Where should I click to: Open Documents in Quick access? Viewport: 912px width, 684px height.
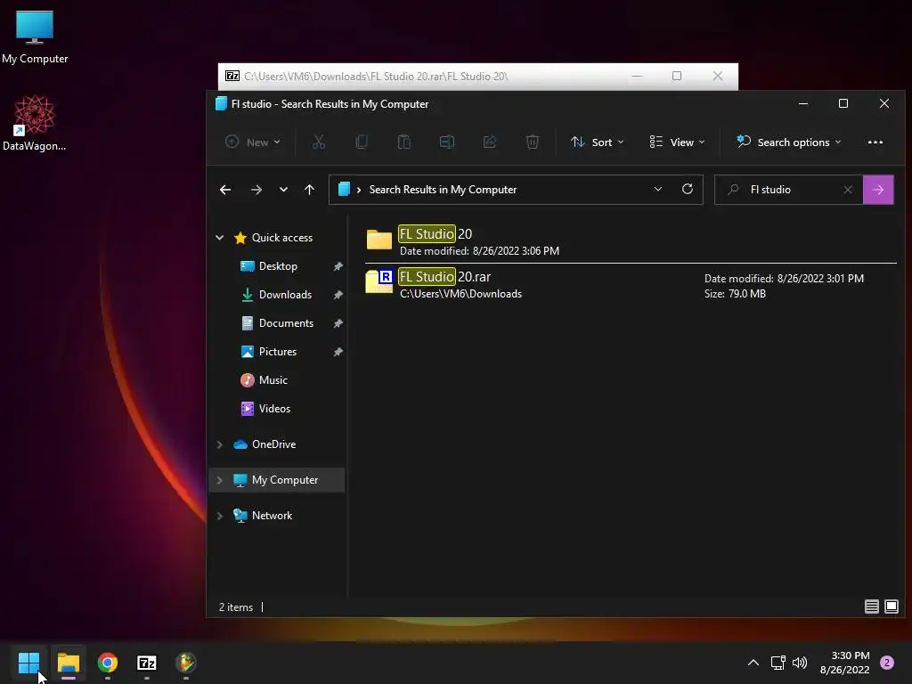point(286,322)
